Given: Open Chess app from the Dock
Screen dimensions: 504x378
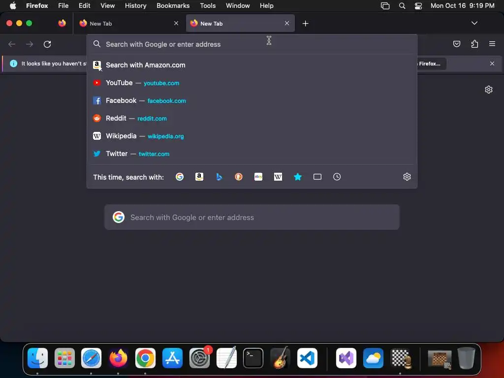Looking at the screenshot, I should 400,358.
